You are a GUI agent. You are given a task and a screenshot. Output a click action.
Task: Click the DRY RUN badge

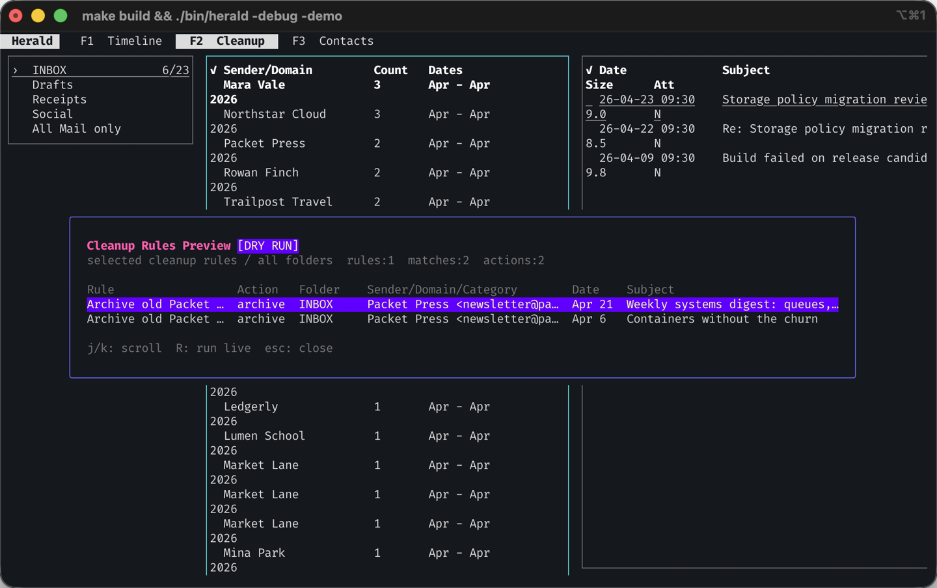(268, 245)
